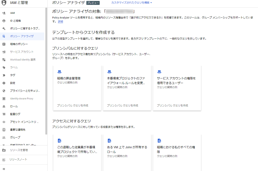258x171 pixels.
Task: Click the 重要な連絡先 contact icon
Action: pos(4,130)
